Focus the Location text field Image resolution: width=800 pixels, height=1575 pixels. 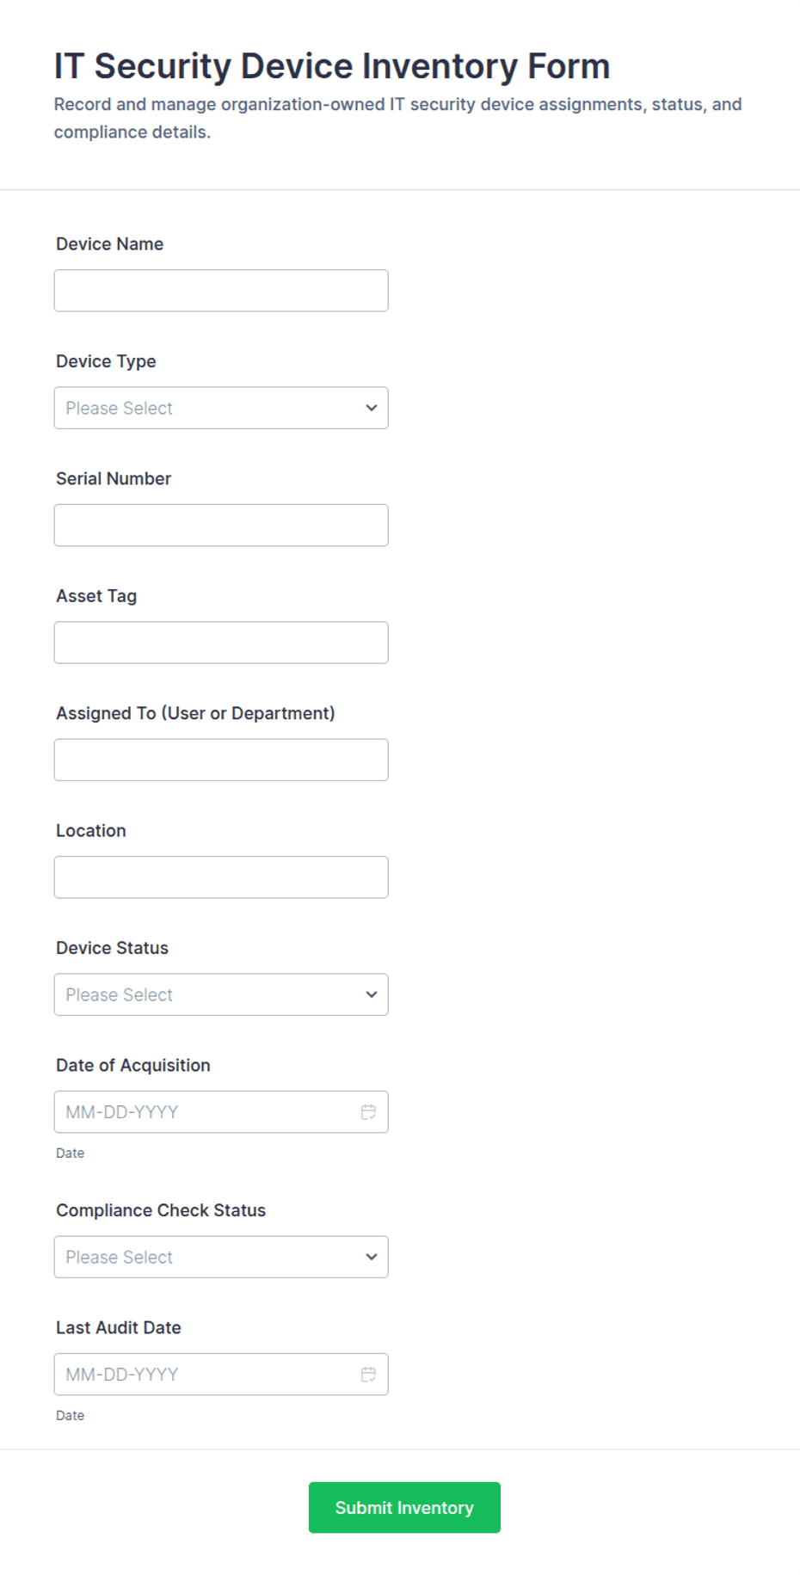pos(221,877)
